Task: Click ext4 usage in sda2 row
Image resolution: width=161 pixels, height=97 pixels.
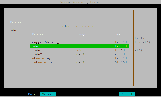Action: pos(80,54)
